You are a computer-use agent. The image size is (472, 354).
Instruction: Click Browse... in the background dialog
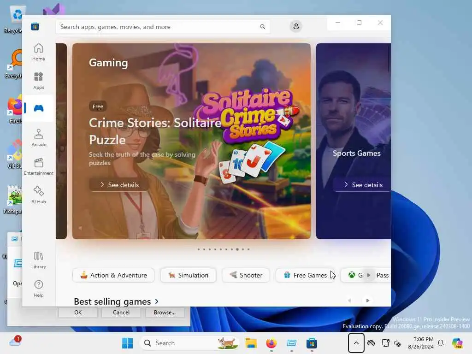165,313
